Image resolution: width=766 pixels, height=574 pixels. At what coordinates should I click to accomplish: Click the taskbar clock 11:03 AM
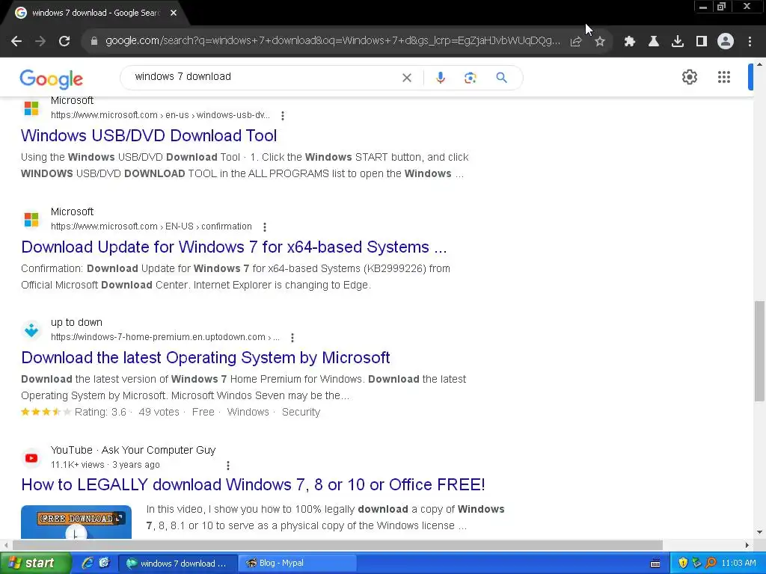pyautogui.click(x=738, y=564)
